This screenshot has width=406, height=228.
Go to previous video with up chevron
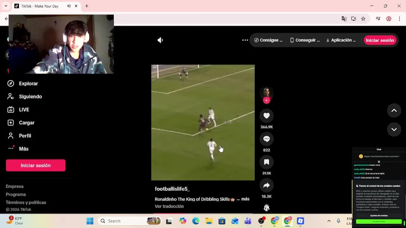pyautogui.click(x=394, y=111)
